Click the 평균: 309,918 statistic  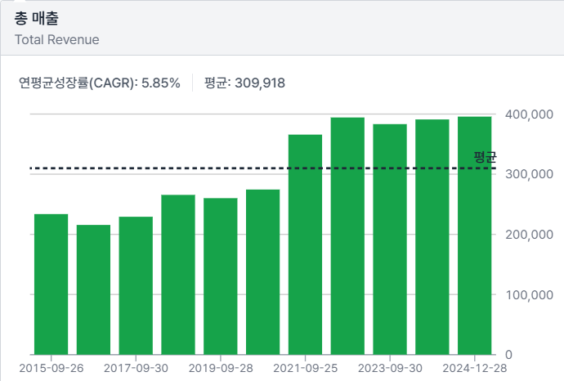pos(244,83)
